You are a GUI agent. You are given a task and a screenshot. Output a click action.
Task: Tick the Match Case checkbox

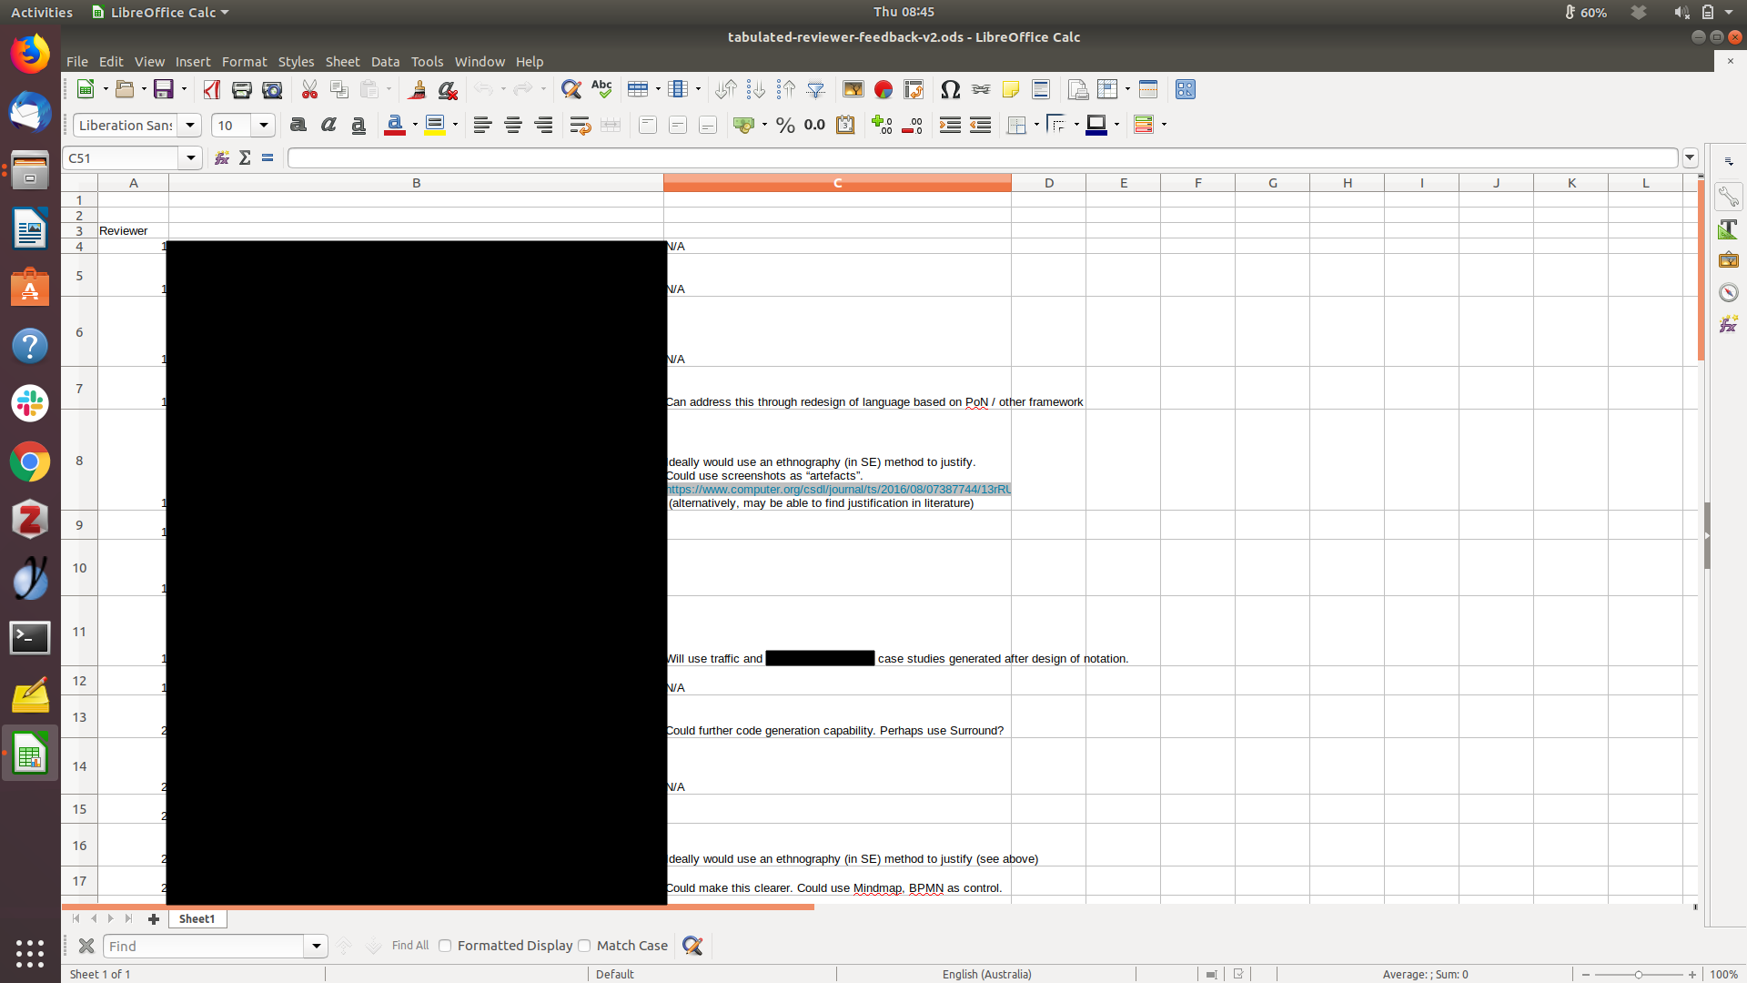(584, 946)
